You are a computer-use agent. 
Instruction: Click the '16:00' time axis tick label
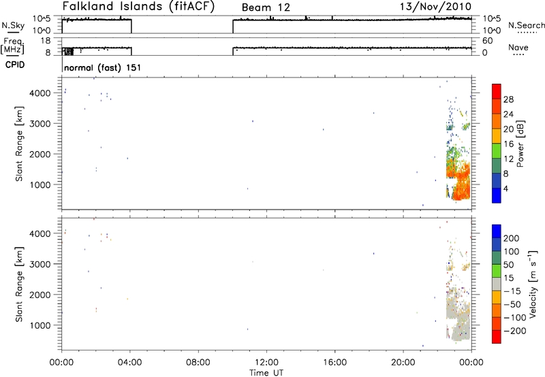tap(334, 363)
